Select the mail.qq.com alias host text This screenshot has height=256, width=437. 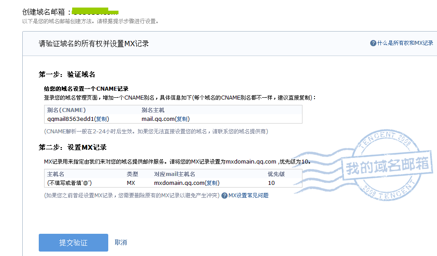click(x=158, y=119)
